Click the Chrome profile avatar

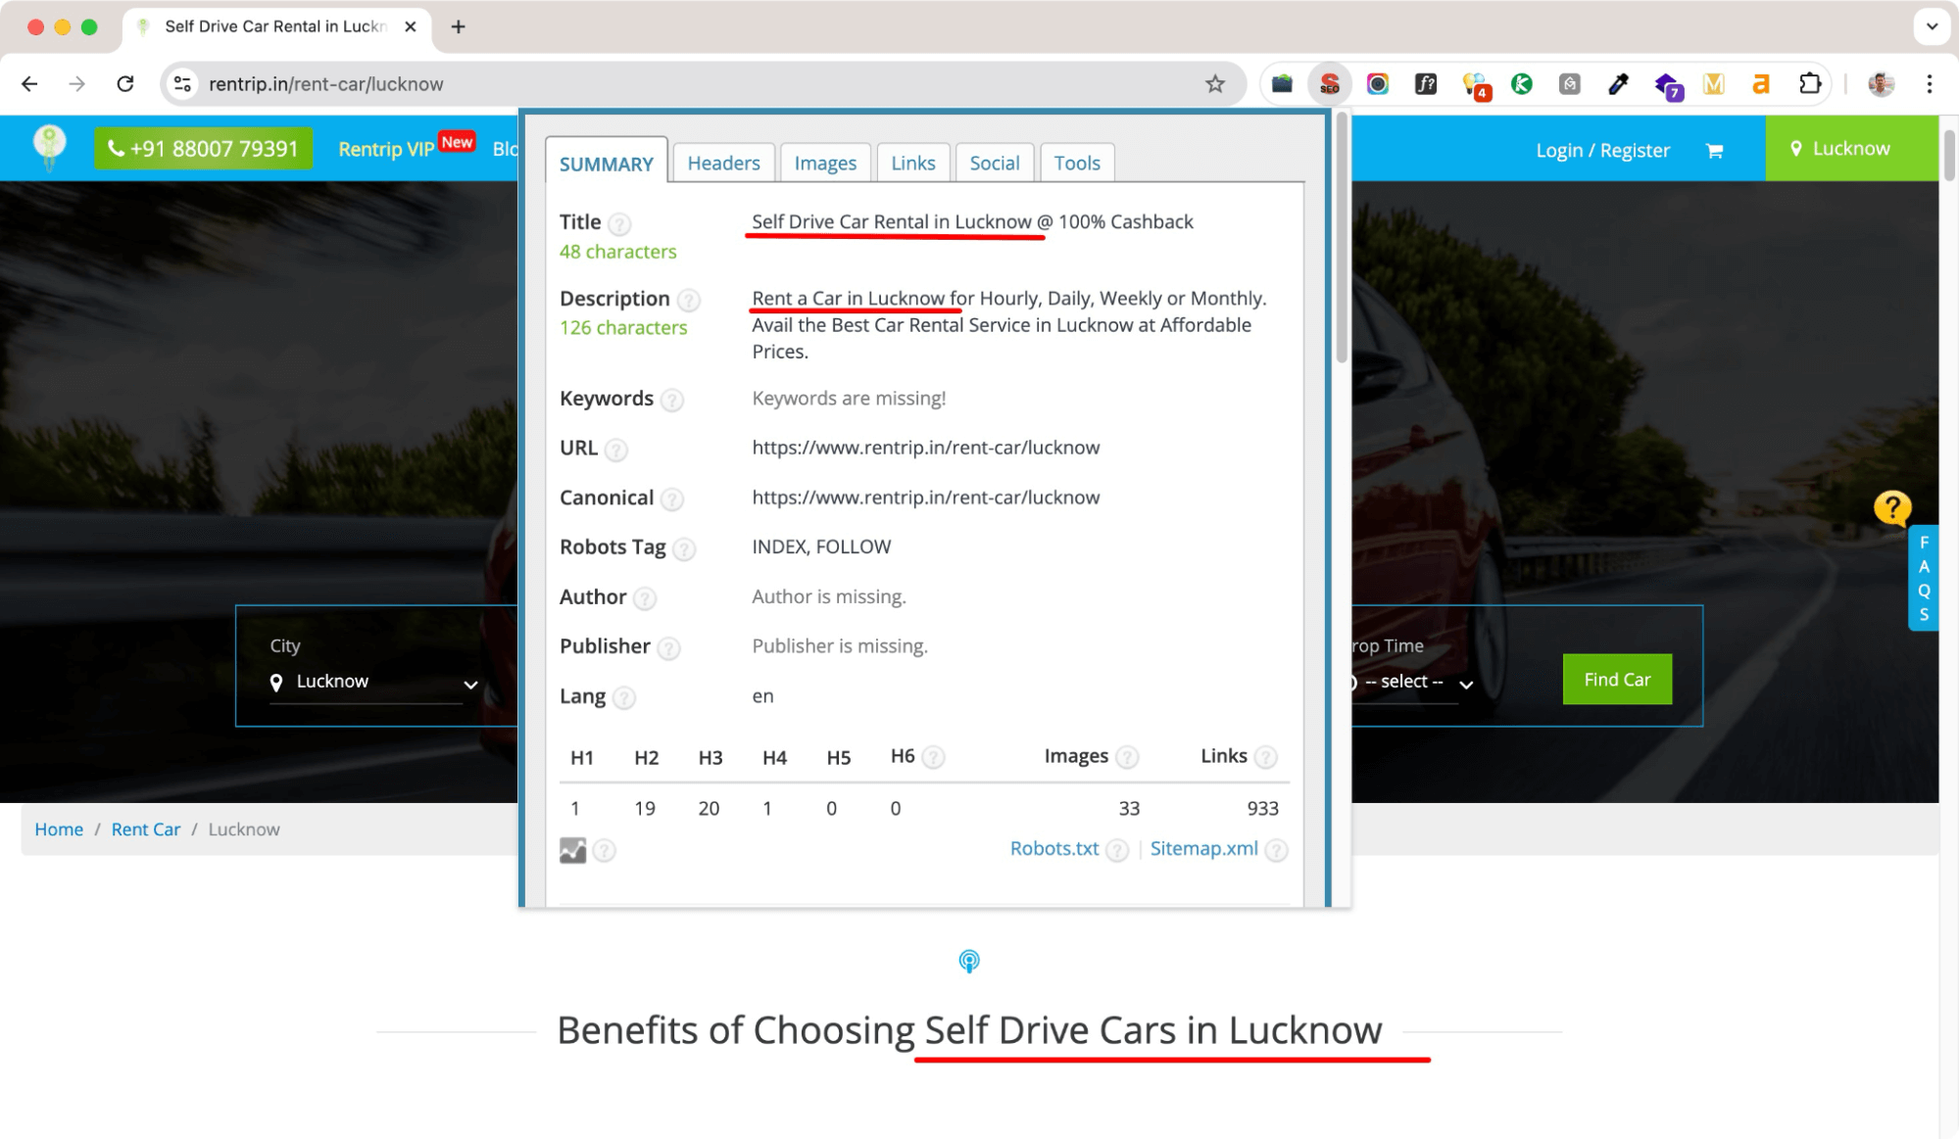point(1883,83)
